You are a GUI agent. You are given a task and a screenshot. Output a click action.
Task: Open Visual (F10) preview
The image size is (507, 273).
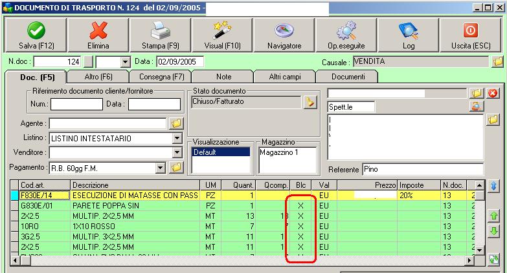(223, 35)
